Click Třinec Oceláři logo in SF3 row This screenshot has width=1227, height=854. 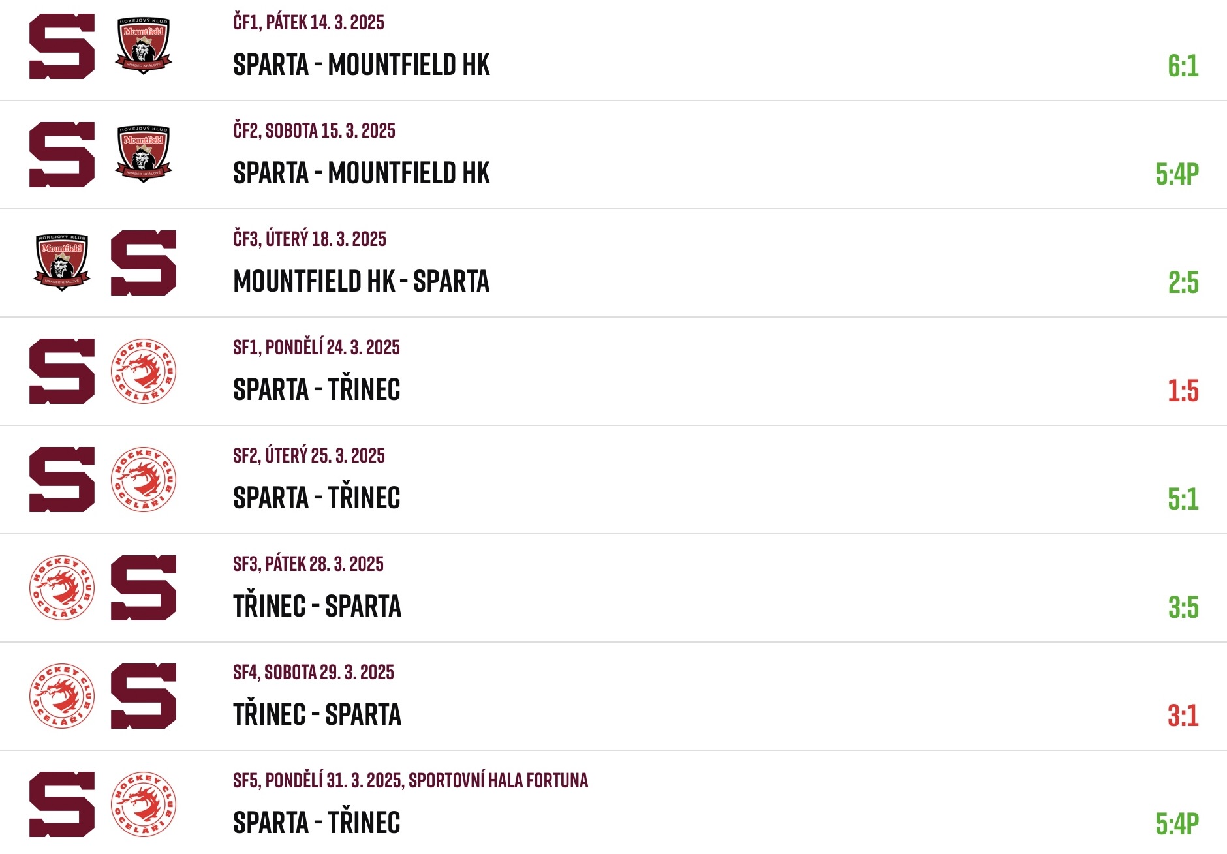coord(62,588)
